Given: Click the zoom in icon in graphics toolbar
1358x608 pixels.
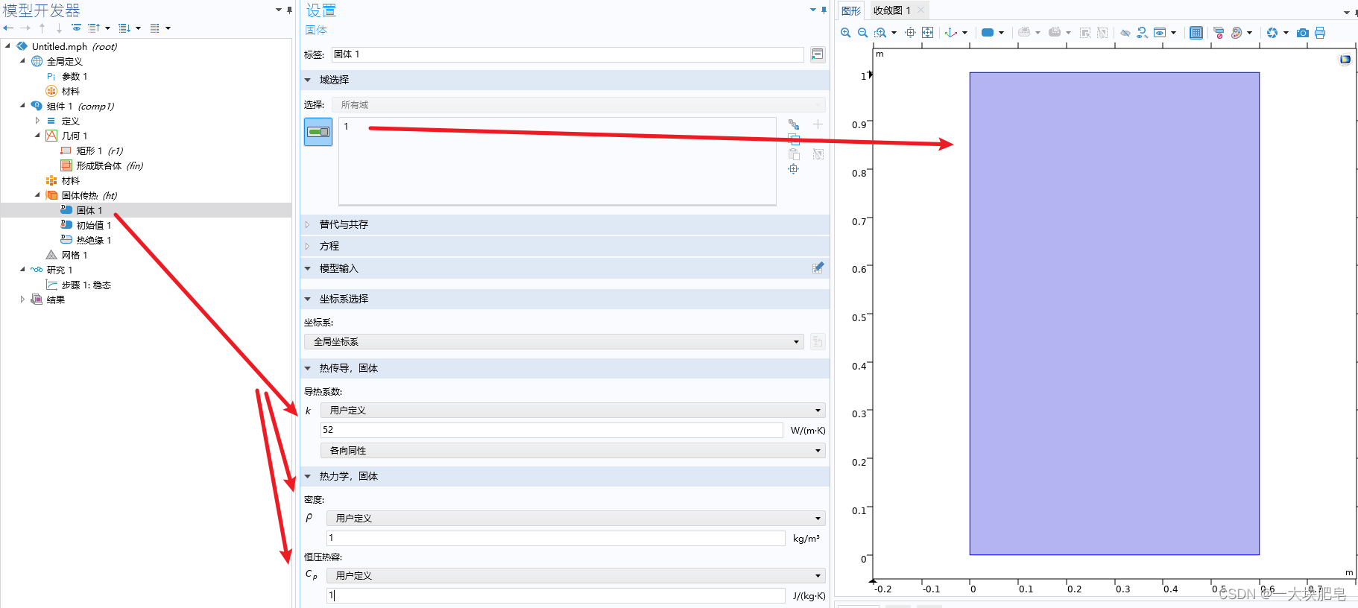Looking at the screenshot, I should click(x=845, y=33).
